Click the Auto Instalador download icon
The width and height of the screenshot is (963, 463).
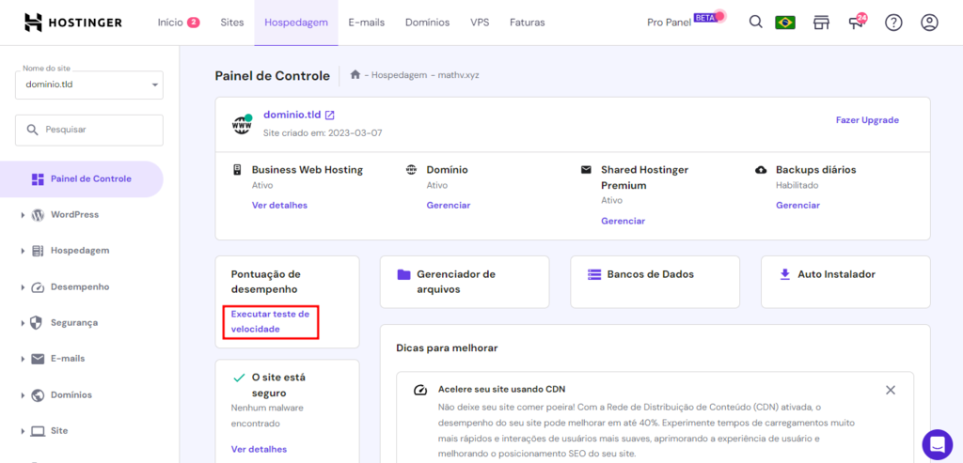click(x=784, y=274)
